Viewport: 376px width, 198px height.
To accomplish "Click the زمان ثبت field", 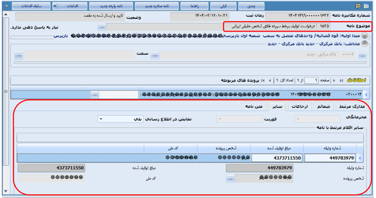I will point(199,16).
